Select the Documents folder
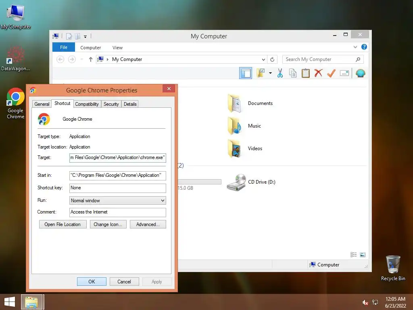413x310 pixels. pos(250,103)
